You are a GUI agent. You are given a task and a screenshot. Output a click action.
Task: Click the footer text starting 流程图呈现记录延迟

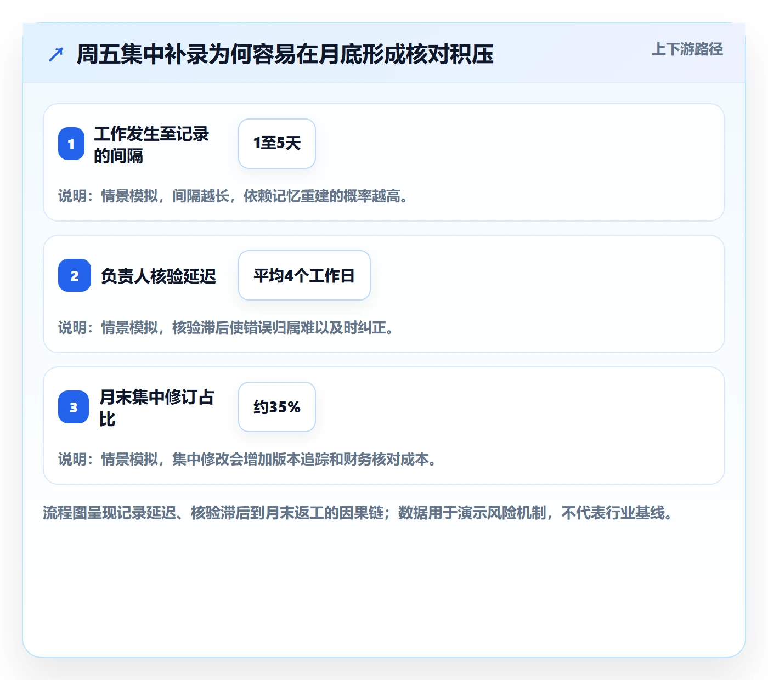(x=358, y=513)
